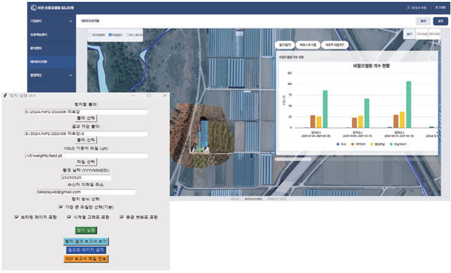Click the user profile icon in top bar
Image resolution: width=451 pixels, height=273 pixels.
[409, 8]
